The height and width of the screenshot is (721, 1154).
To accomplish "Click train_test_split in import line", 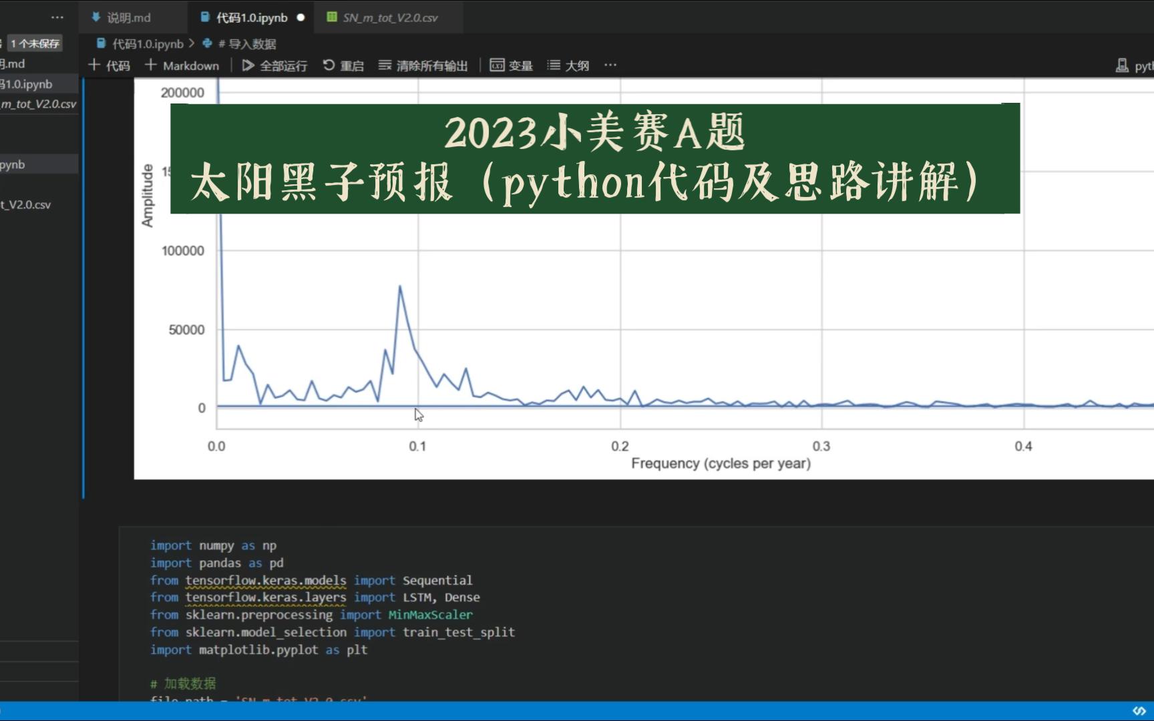I will (x=459, y=632).
